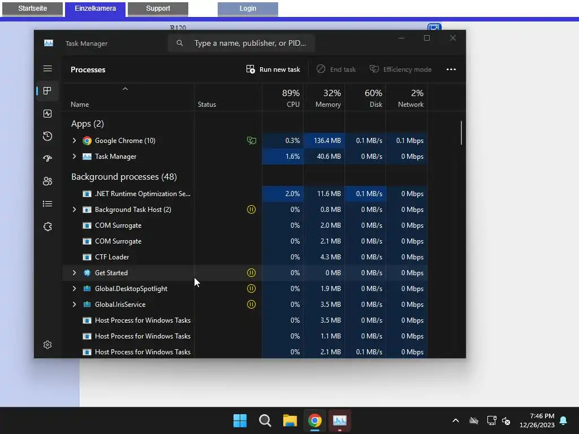This screenshot has height=434, width=579.
Task: Click suspended status icon for Background Task Host
Action: (x=251, y=210)
